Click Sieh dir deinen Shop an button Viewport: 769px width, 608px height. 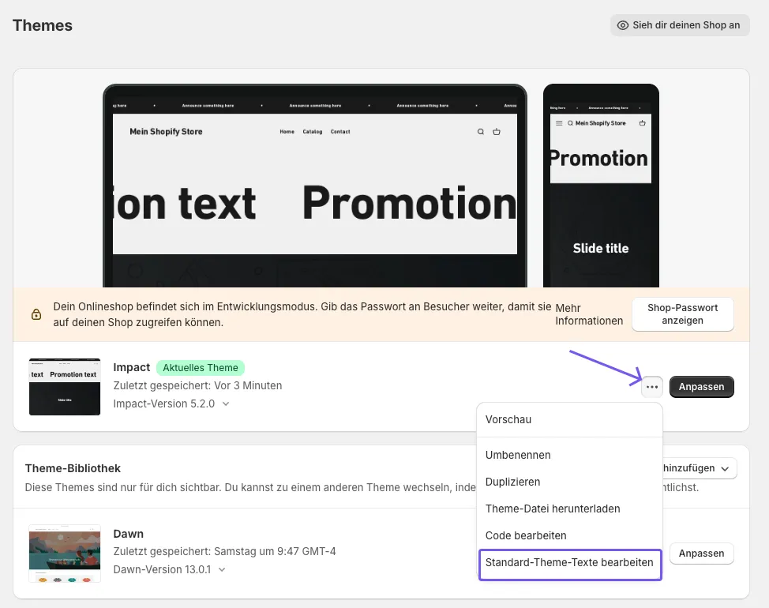(x=680, y=25)
